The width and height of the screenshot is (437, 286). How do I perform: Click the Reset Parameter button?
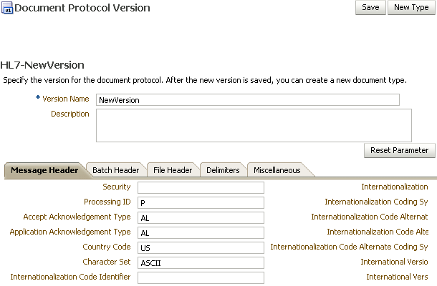[x=399, y=151]
